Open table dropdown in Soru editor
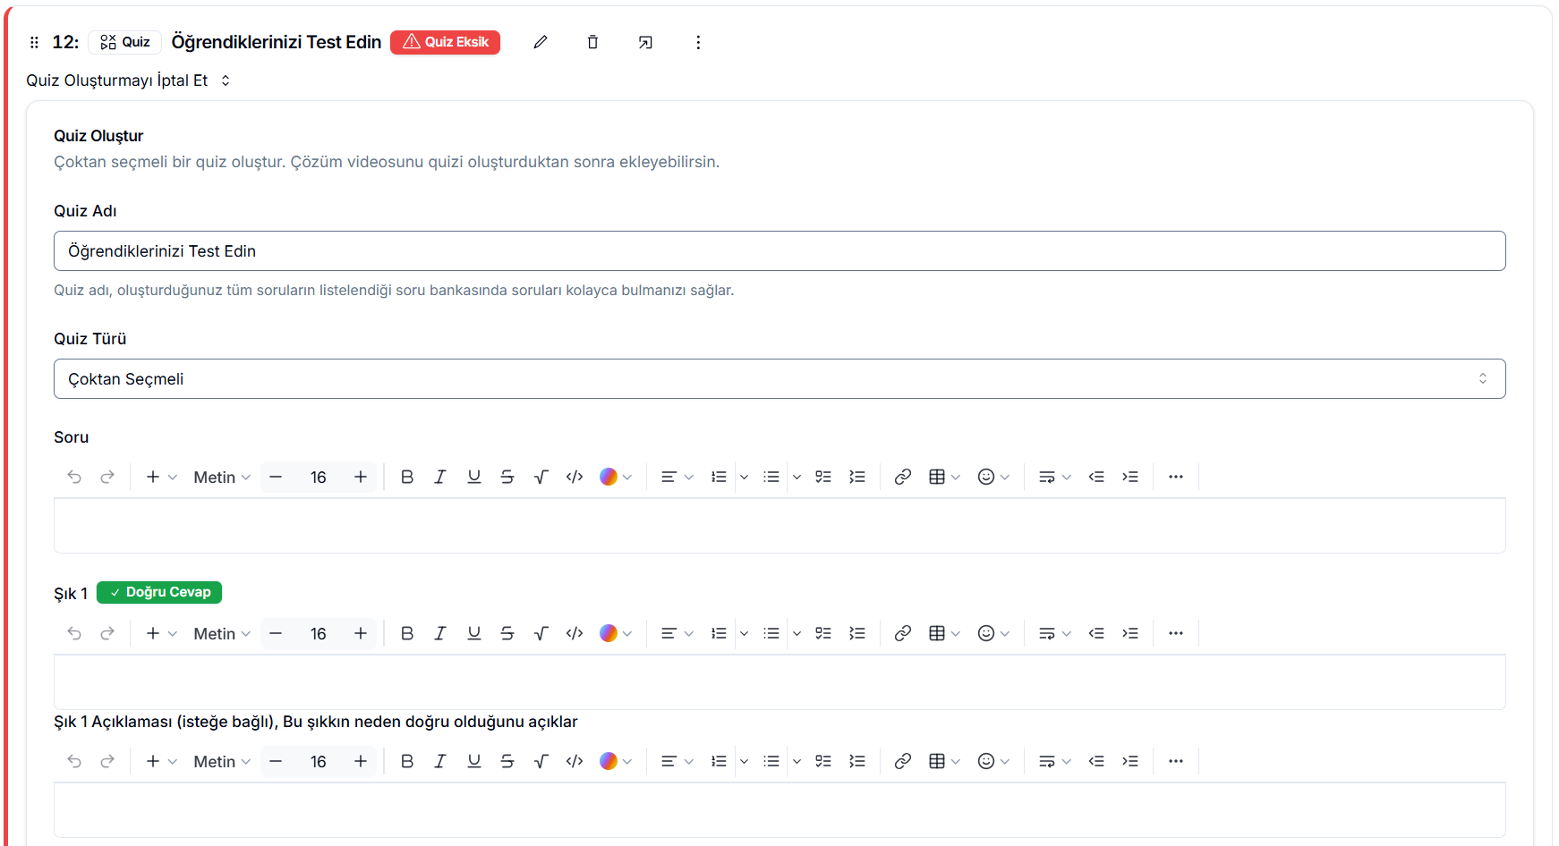This screenshot has width=1559, height=846. point(944,477)
